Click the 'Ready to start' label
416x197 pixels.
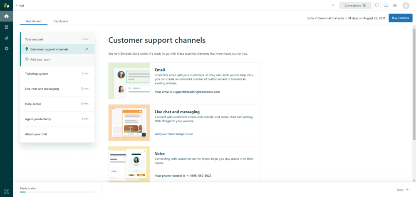pos(28,188)
